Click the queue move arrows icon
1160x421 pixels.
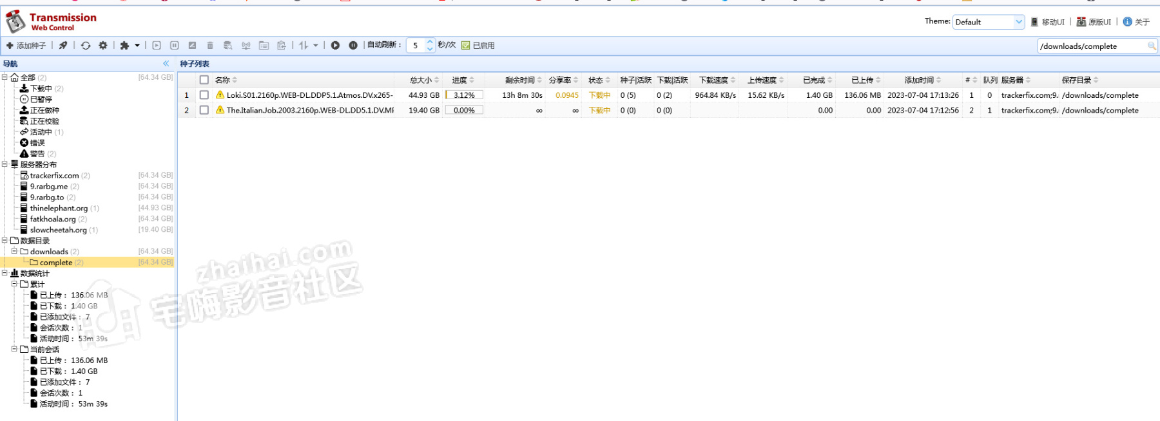(x=304, y=46)
